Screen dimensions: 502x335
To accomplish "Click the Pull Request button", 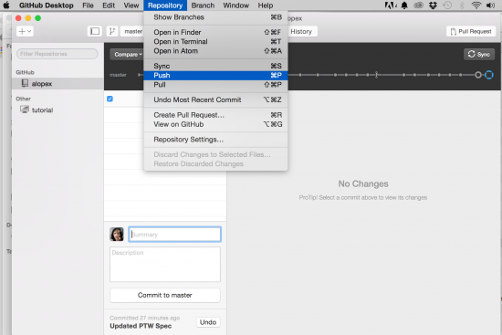I will [471, 31].
